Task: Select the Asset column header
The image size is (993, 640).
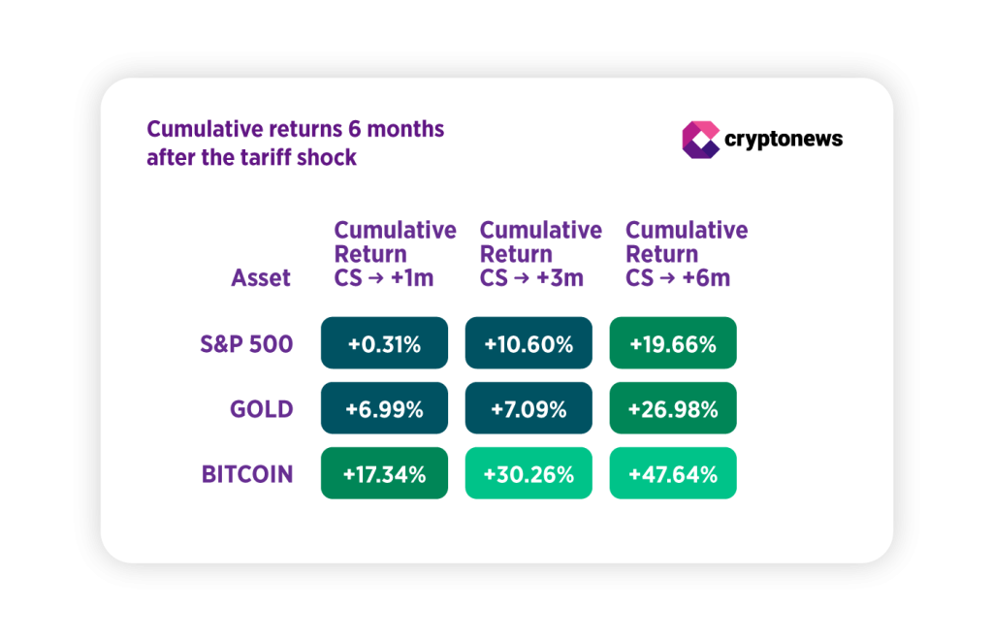Action: [x=261, y=278]
